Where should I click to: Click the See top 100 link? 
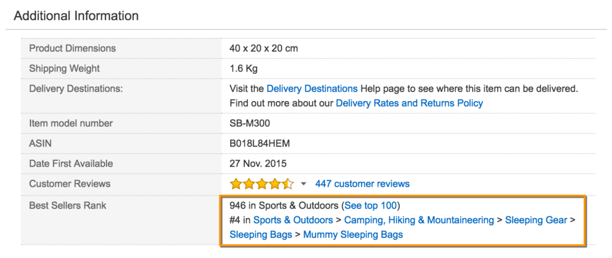371,206
